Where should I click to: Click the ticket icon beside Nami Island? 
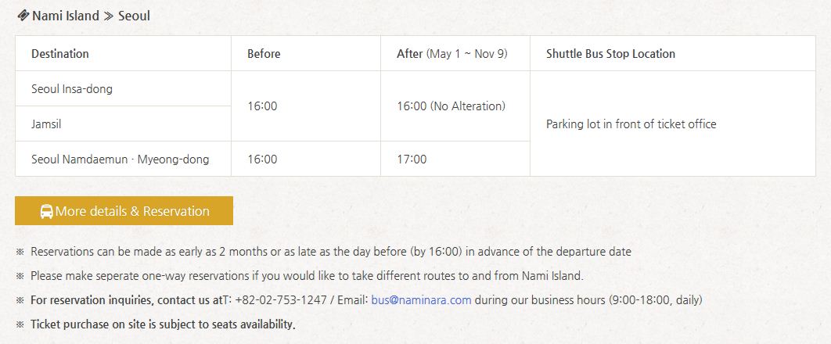(x=23, y=16)
